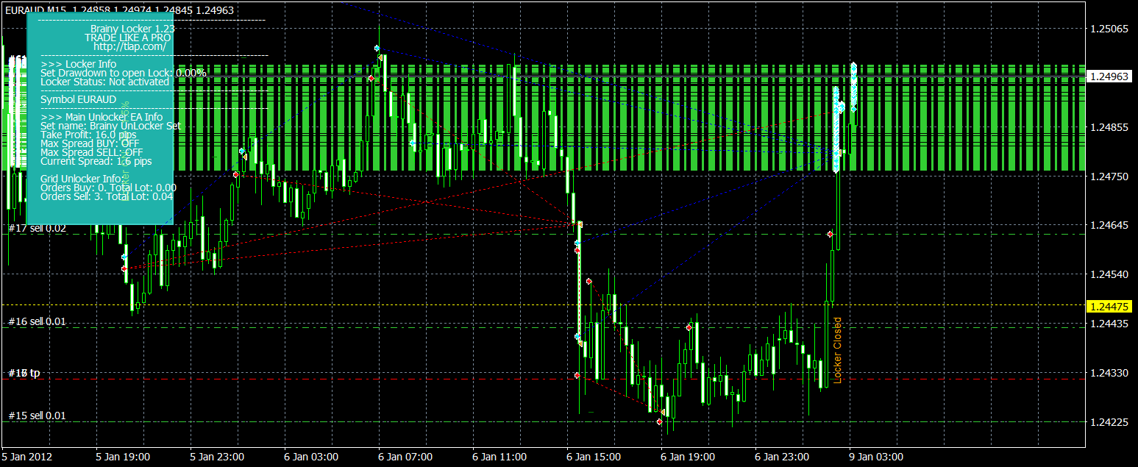The image size is (1138, 467).
Task: Click the '6 Jan 15:00' time label
Action: tap(594, 457)
